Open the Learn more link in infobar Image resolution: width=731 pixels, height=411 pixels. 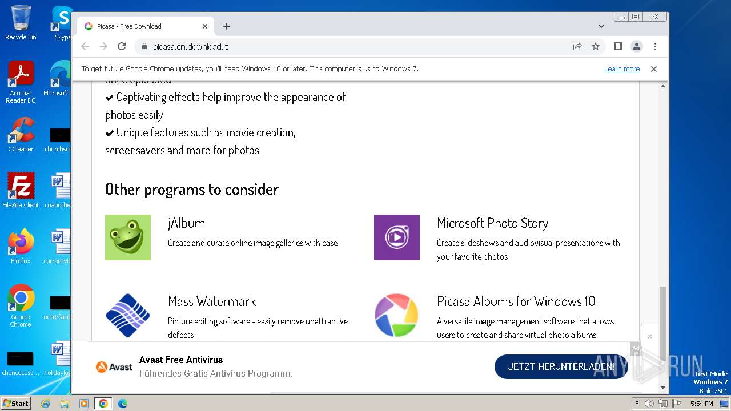point(622,69)
